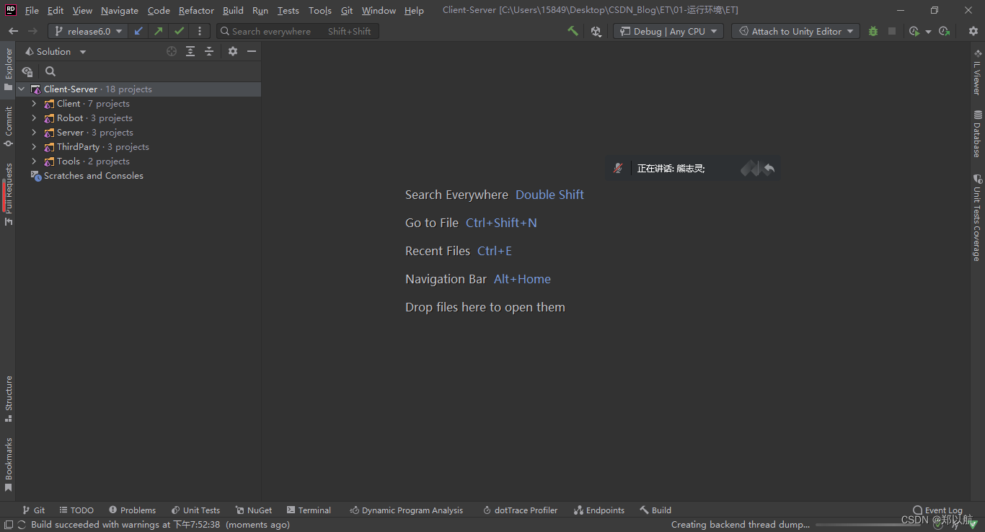Viewport: 985px width, 532px height.
Task: Toggle the Bookmarks side tool window
Action: tap(8, 464)
